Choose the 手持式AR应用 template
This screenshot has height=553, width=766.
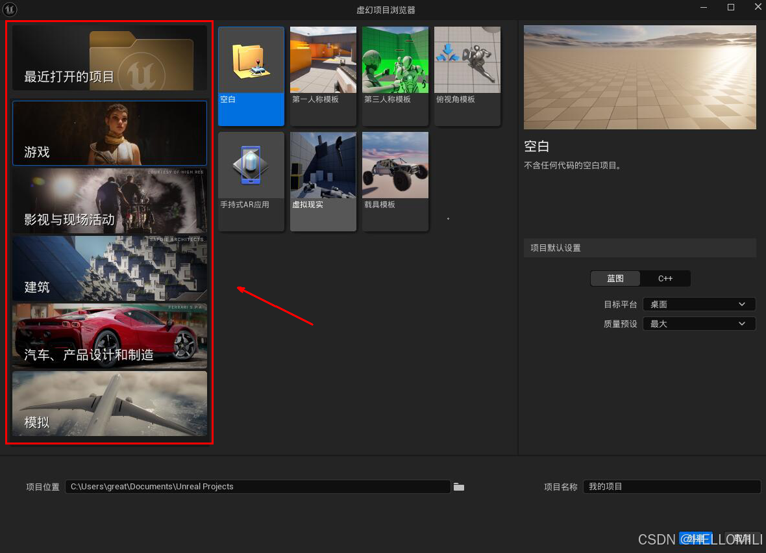click(251, 181)
